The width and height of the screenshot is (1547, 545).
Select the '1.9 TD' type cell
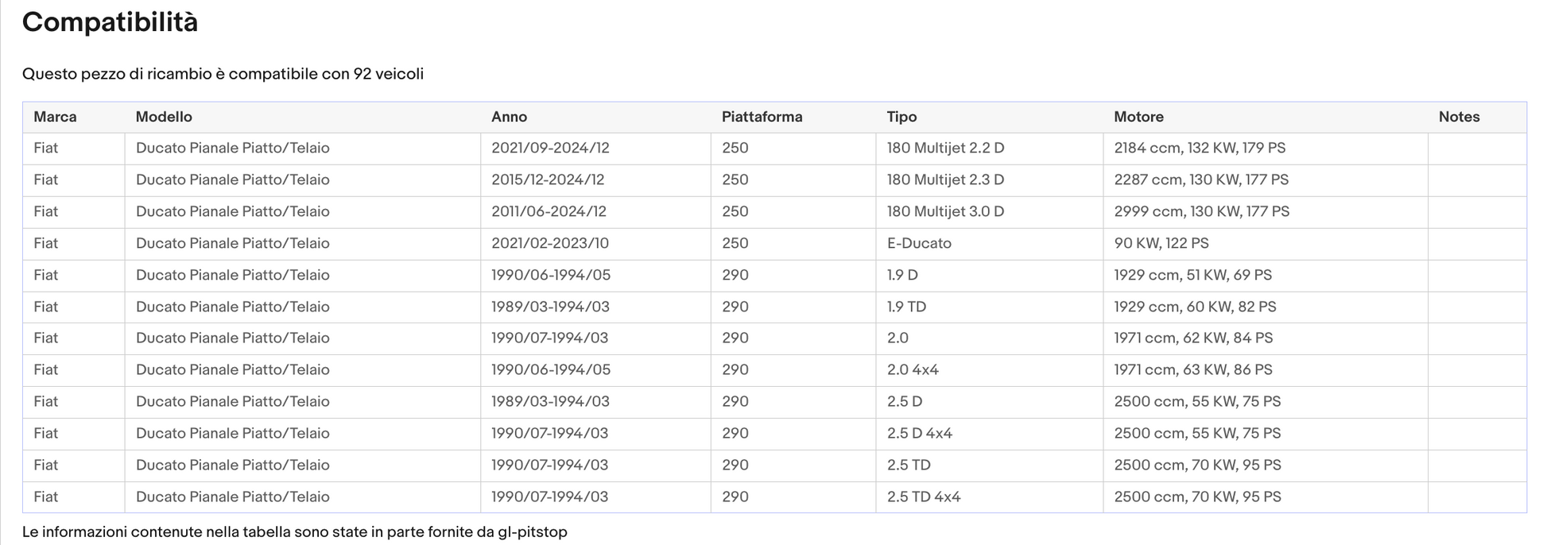tap(989, 307)
